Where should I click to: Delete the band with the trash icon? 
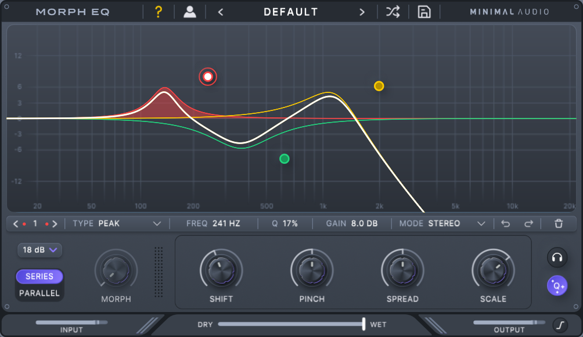559,224
